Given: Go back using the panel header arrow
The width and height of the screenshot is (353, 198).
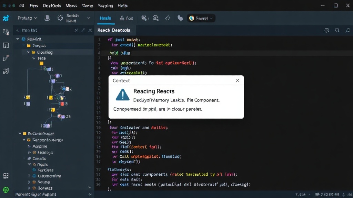Looking at the screenshot, I should (x=17, y=30).
